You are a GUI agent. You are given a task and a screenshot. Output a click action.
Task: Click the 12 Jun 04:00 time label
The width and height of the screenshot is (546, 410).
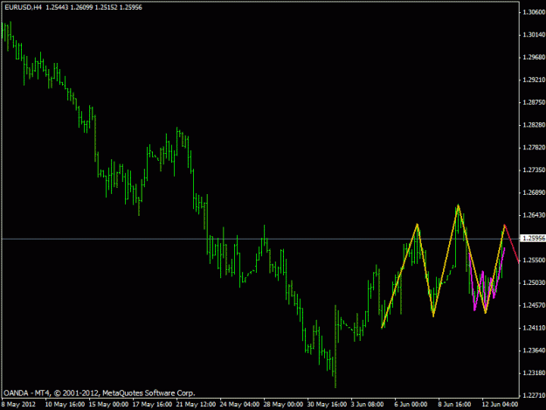coord(500,404)
